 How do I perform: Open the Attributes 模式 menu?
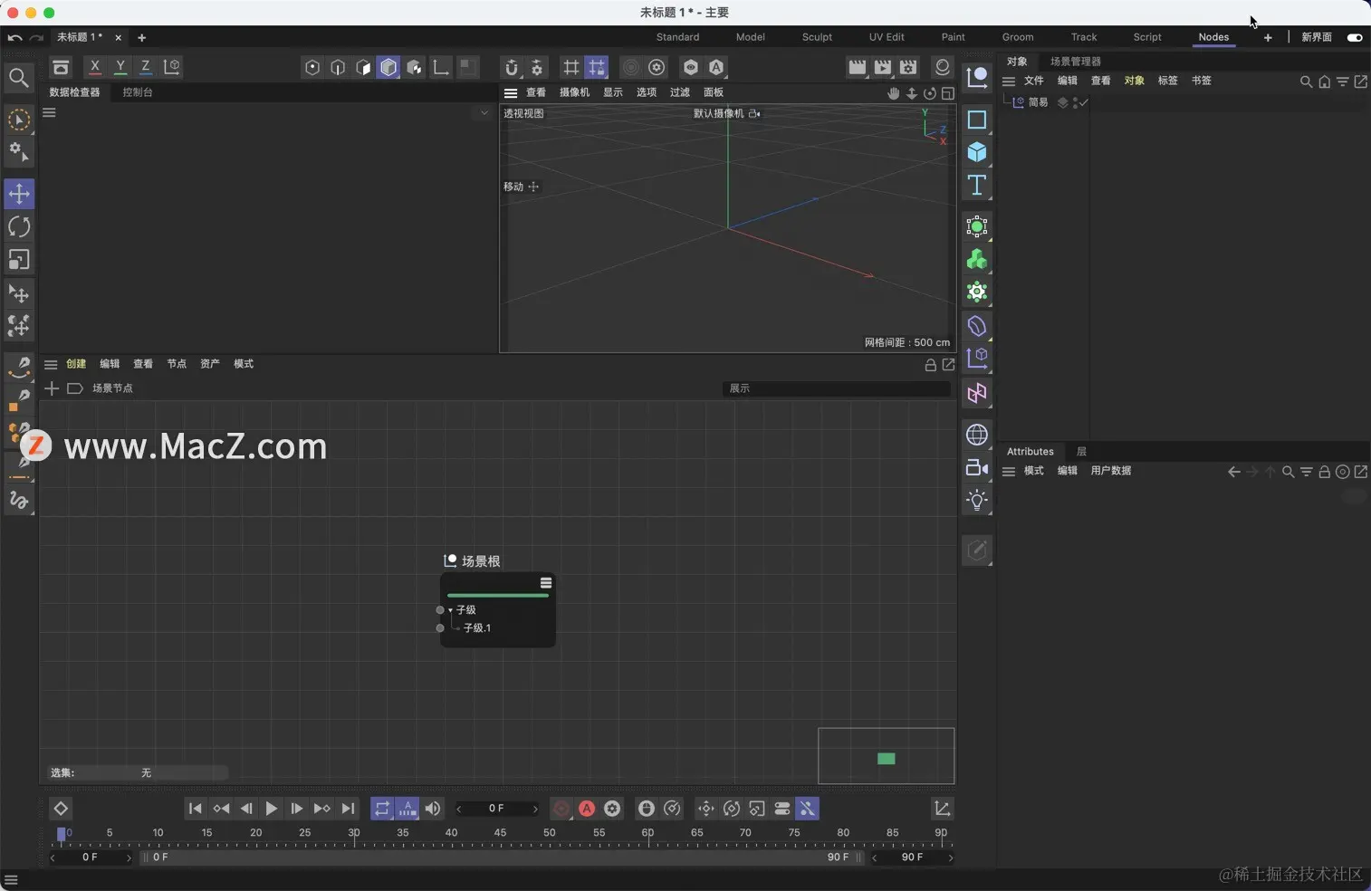click(x=1033, y=471)
